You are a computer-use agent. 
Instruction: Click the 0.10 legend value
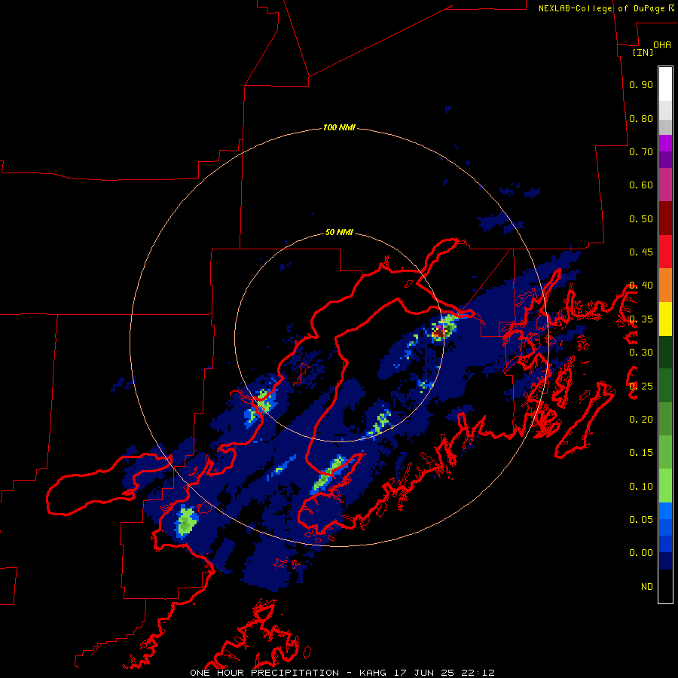(641, 487)
